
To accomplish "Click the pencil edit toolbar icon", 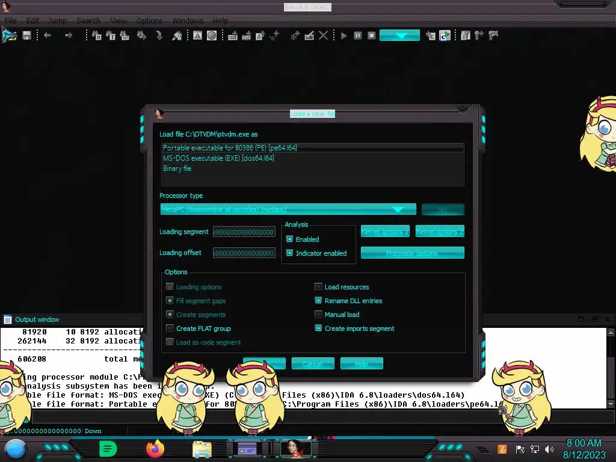I will pyautogui.click(x=309, y=35).
